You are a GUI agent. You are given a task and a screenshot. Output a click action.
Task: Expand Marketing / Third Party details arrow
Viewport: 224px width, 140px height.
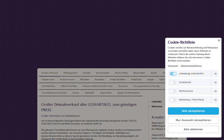[215, 100]
